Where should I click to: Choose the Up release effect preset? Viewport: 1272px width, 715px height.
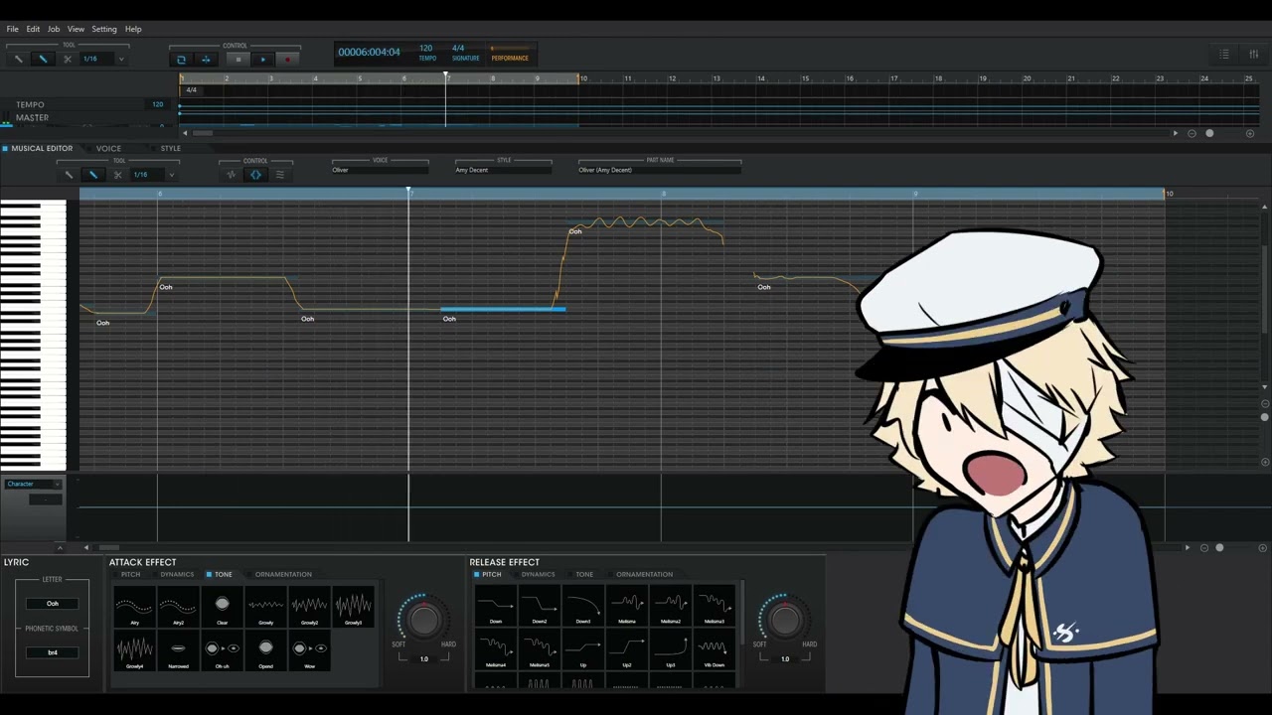[582, 650]
